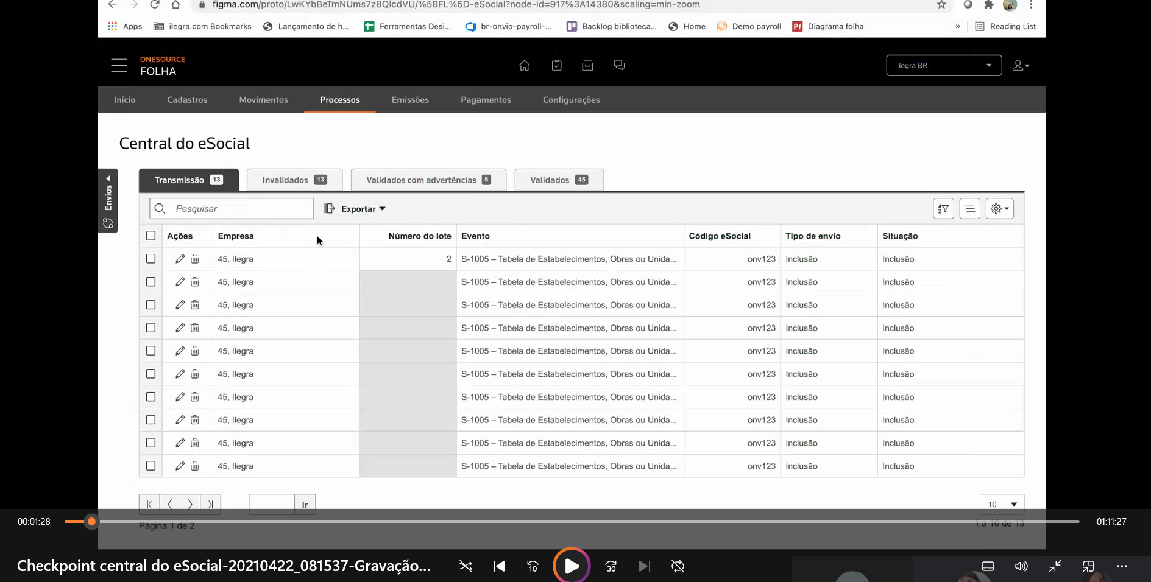Check the row with lote number 2
Image resolution: width=1151 pixels, height=582 pixels.
[x=151, y=259]
